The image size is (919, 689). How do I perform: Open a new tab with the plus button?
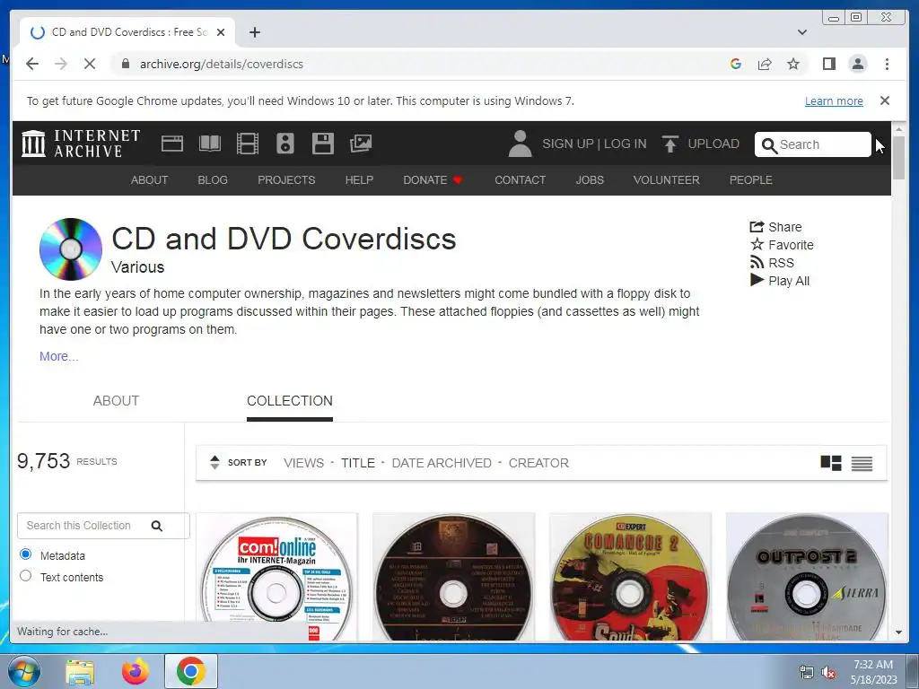254,32
